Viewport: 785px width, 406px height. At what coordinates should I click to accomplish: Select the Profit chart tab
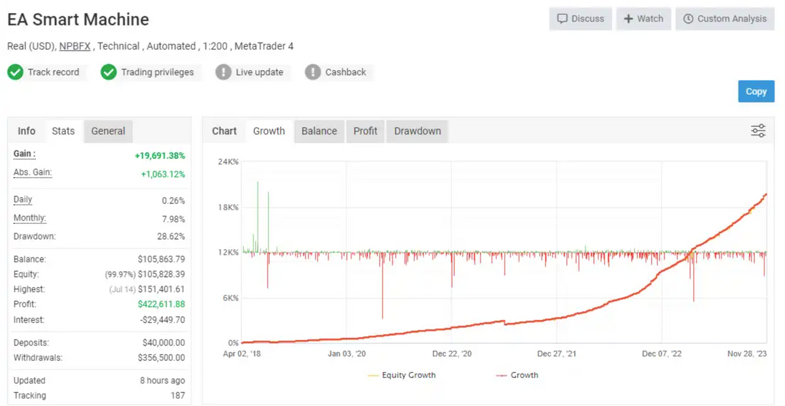tap(365, 131)
